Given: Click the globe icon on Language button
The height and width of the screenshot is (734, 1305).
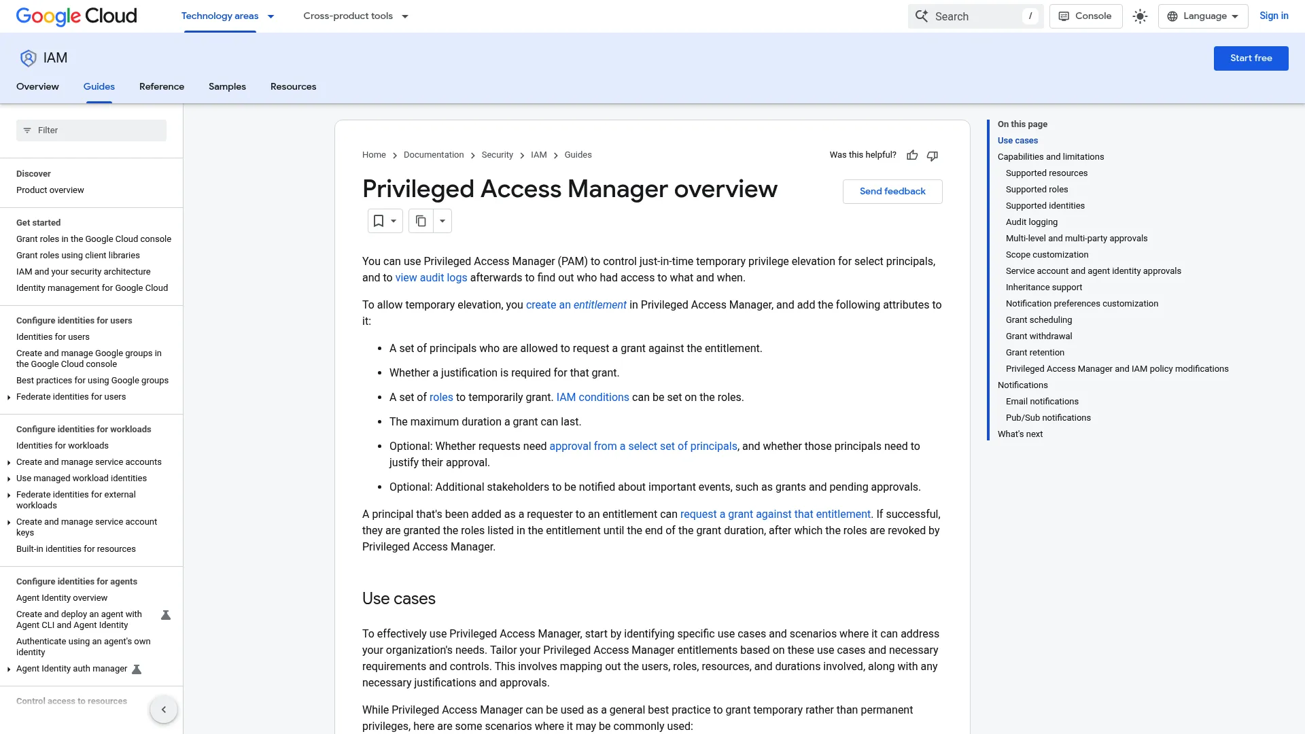Looking at the screenshot, I should (x=1172, y=16).
